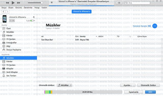The width and height of the screenshot is (163, 96).
Task: Go forward with the right arrow
Action: click(x=7, y=12)
